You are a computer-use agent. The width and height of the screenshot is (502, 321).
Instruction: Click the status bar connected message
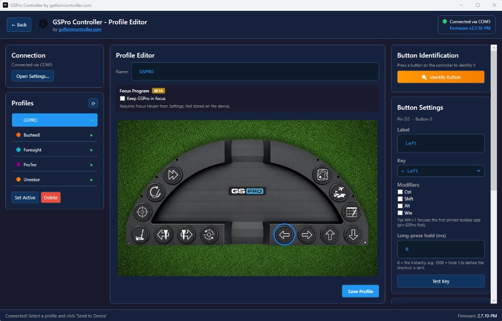(x=56, y=316)
